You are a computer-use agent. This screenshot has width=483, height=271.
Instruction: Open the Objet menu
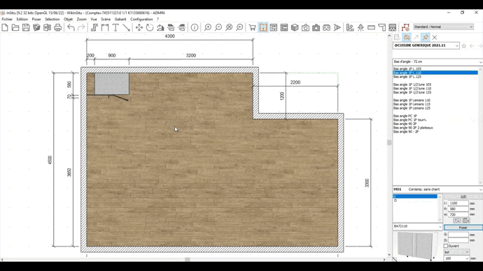click(68, 19)
